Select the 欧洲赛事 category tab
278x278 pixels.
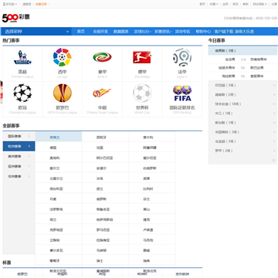(x=19, y=146)
